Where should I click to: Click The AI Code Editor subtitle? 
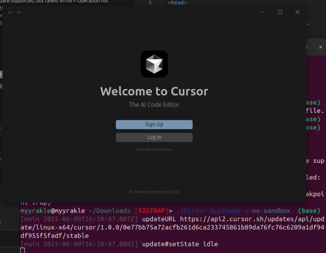pos(154,105)
